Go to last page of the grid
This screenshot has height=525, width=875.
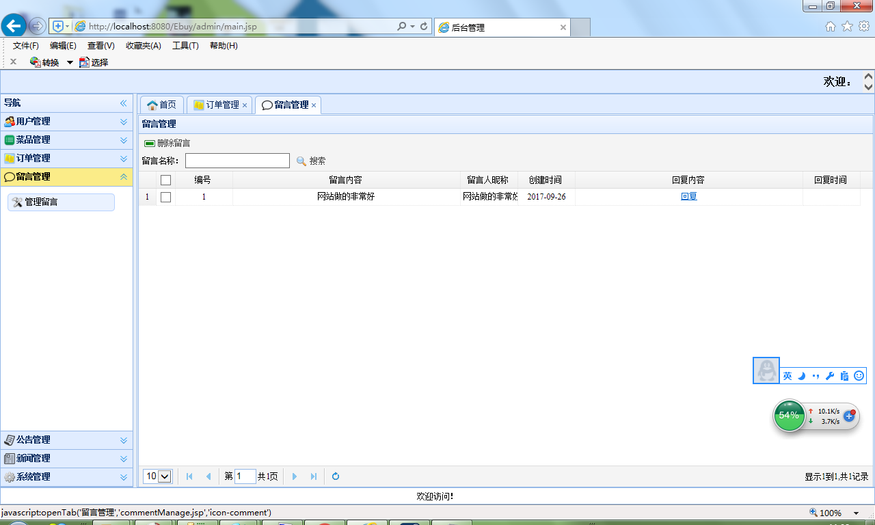[314, 476]
